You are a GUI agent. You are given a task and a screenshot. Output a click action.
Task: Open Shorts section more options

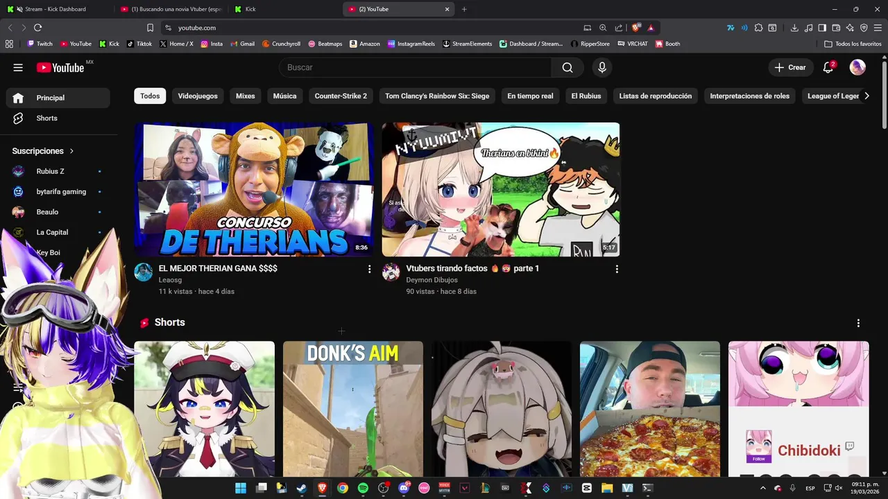[858, 323]
